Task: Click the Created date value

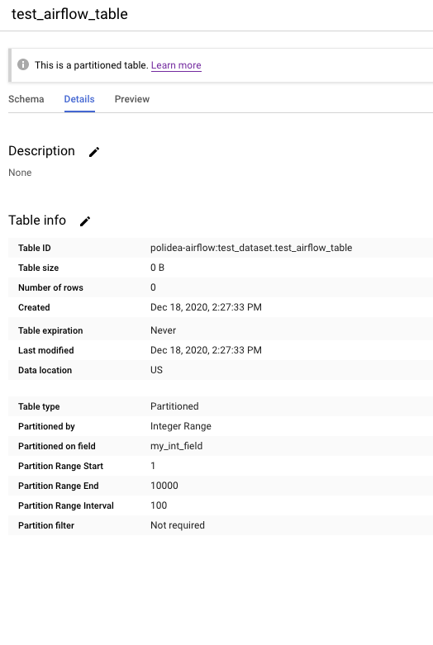Action: coord(206,307)
